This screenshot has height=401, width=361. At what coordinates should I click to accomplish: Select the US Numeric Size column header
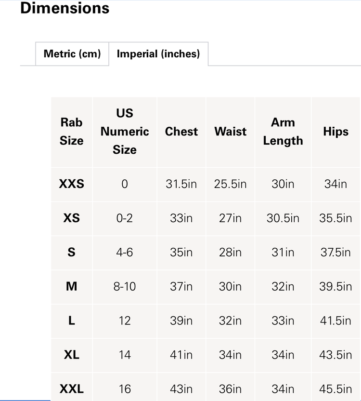point(124,131)
